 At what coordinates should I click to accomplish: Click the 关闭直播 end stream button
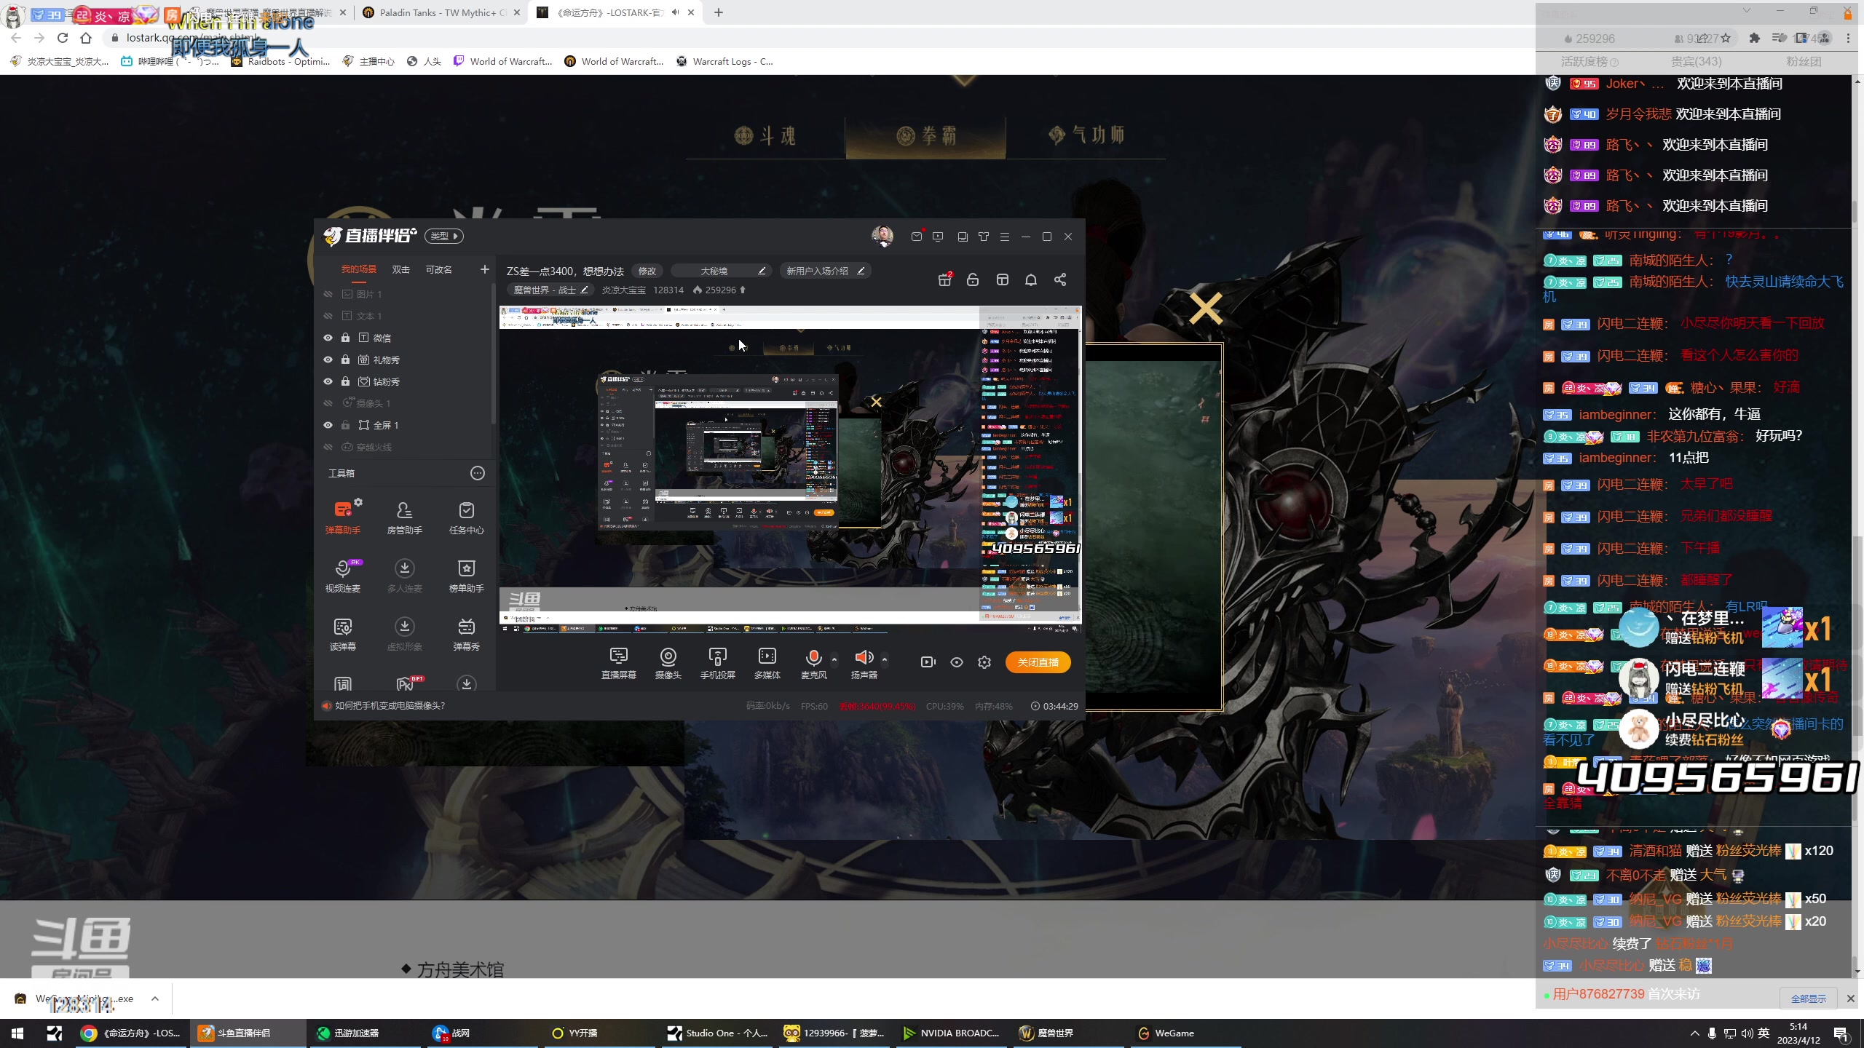[x=1038, y=662]
